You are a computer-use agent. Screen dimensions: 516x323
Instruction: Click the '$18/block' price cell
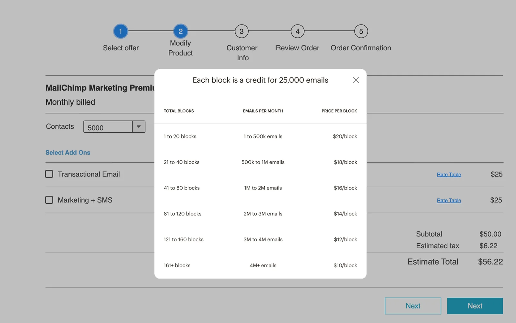(345, 162)
